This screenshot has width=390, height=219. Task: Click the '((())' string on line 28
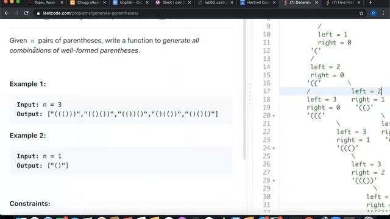tap(364, 181)
